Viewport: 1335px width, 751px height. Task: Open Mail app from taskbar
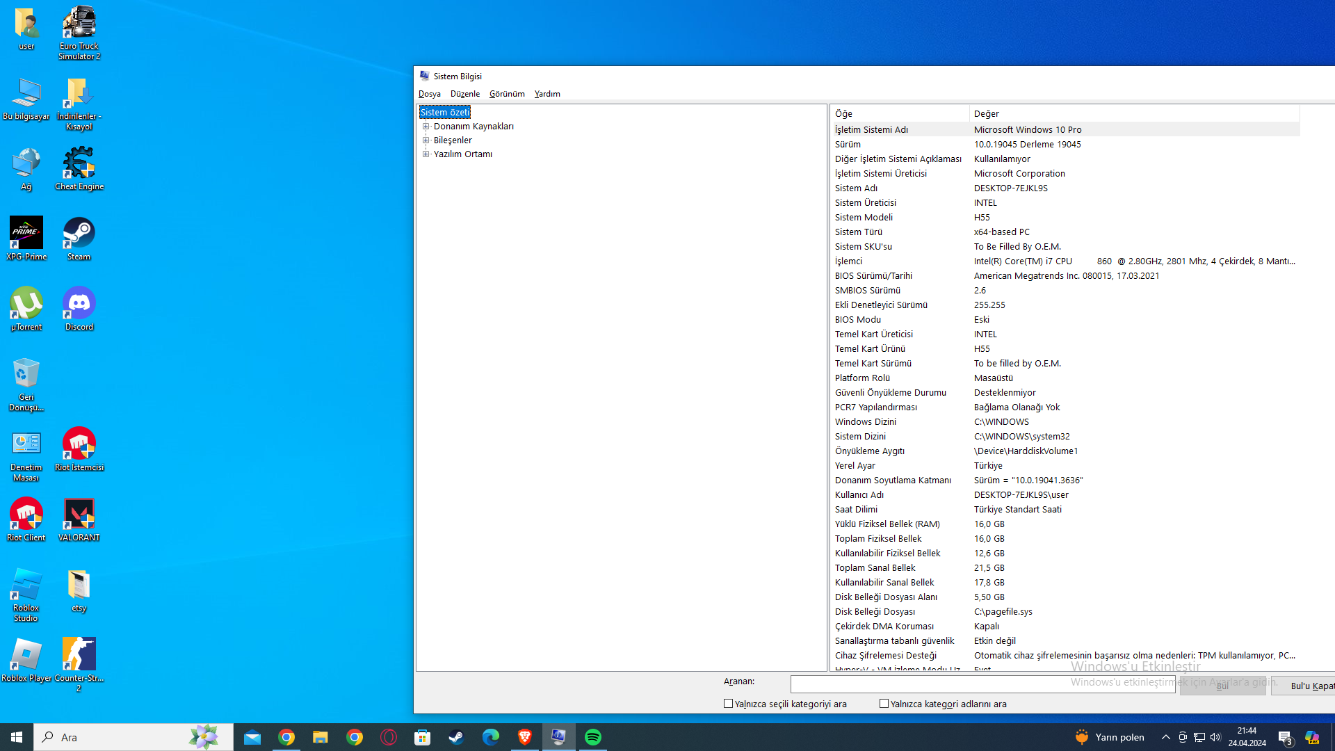(252, 737)
